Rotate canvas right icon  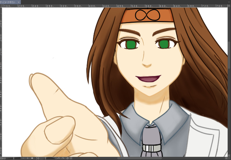(63, 158)
